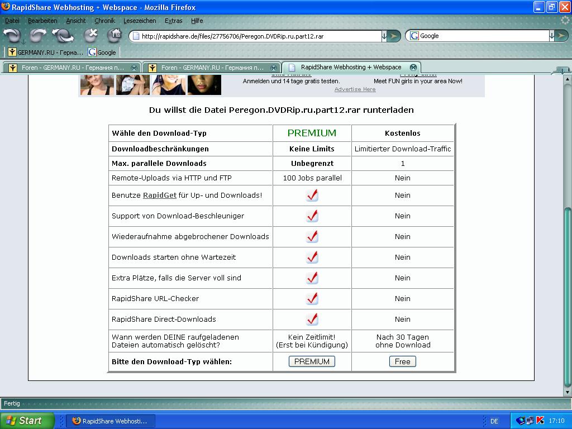Reload the page with the refresh icon
This screenshot has width=572, height=429.
pyautogui.click(x=63, y=36)
